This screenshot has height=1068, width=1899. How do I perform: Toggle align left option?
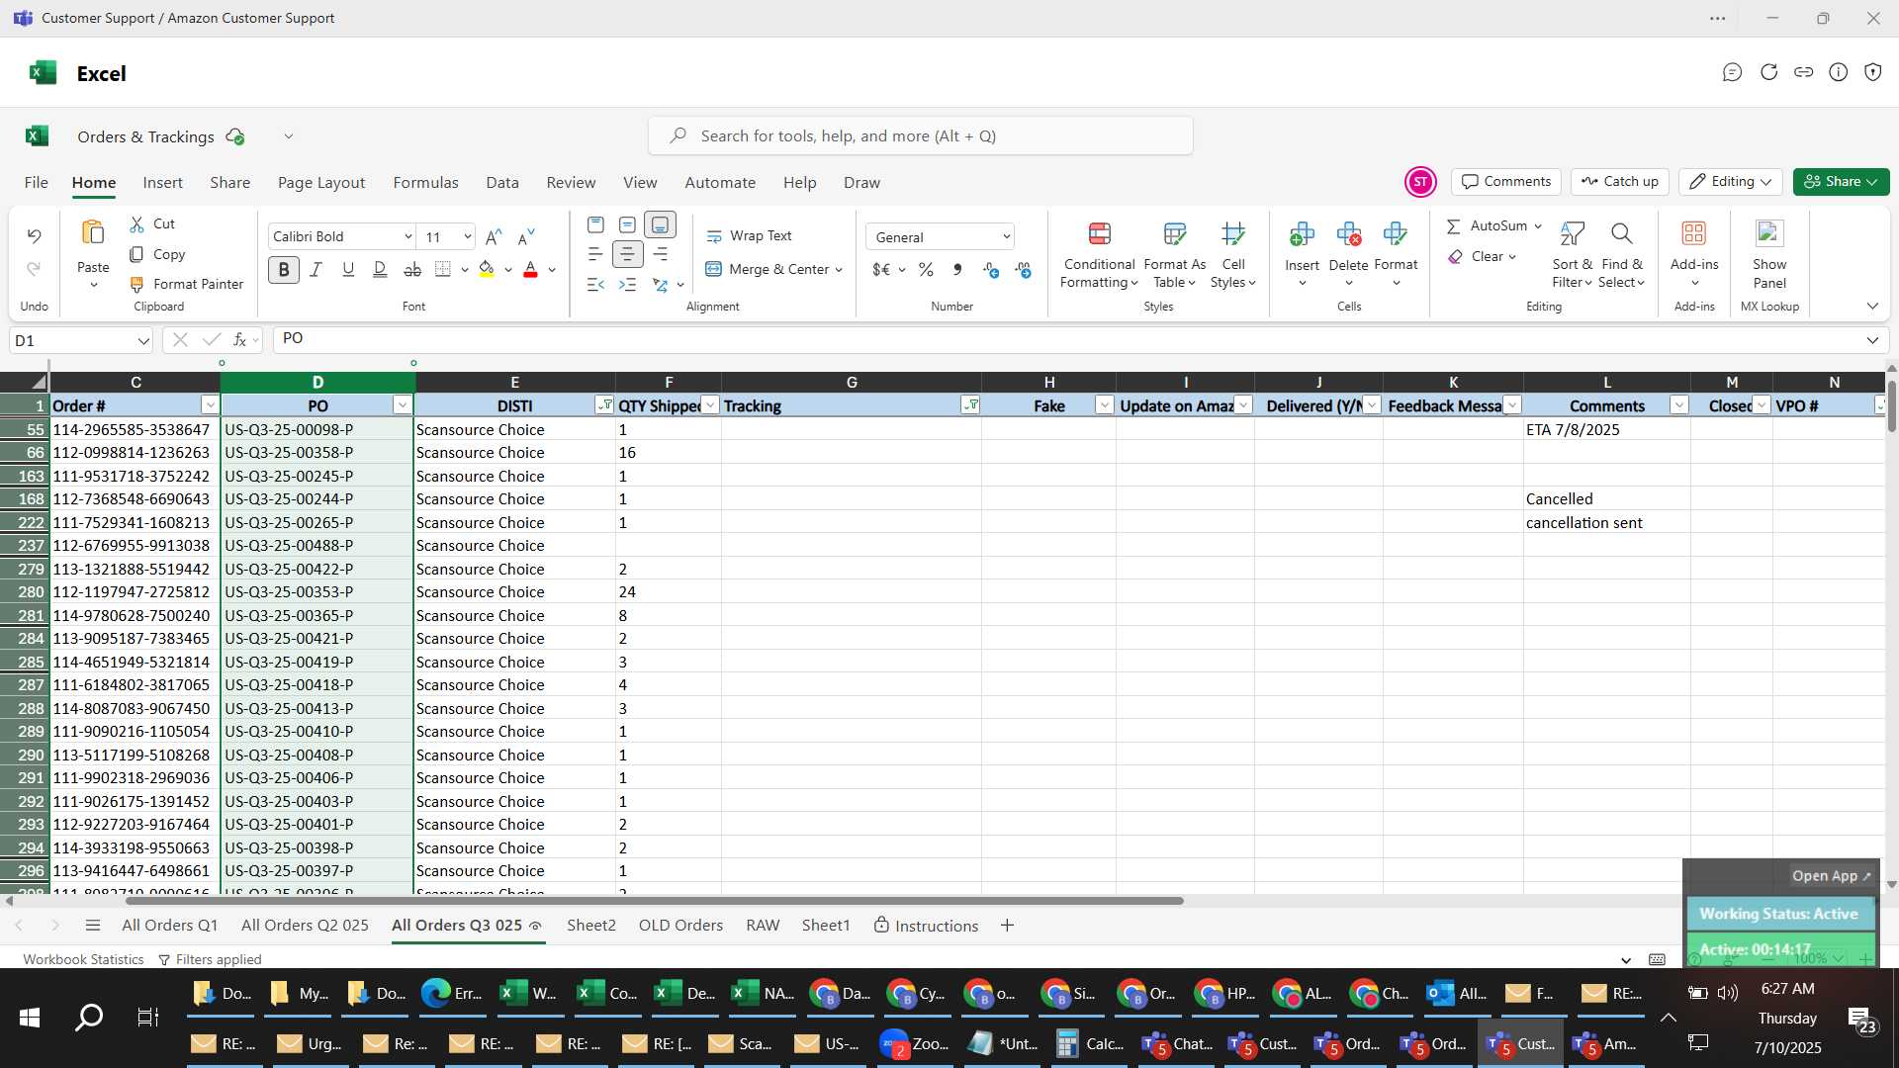(x=595, y=254)
